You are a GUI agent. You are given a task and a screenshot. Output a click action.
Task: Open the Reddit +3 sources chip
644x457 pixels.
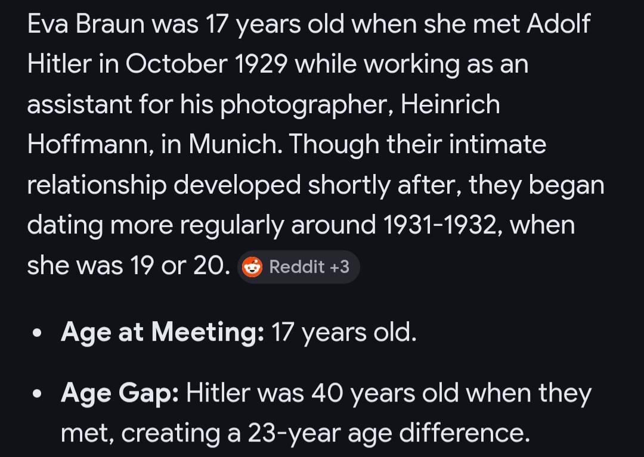point(299,267)
